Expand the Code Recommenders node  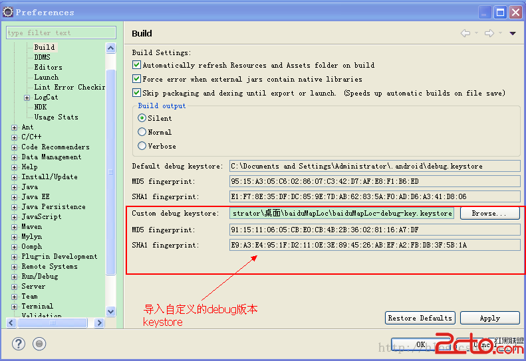14,147
